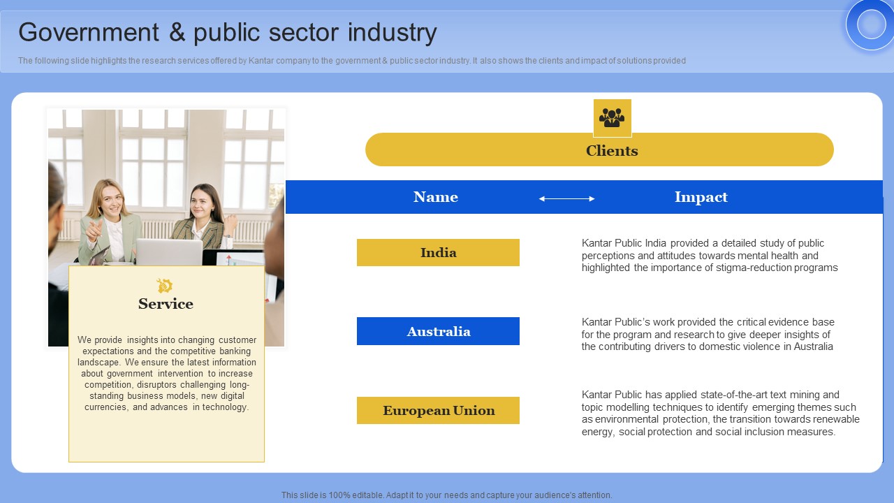Click the subtitle text beginning 'The following slide highlights'

click(x=352, y=61)
